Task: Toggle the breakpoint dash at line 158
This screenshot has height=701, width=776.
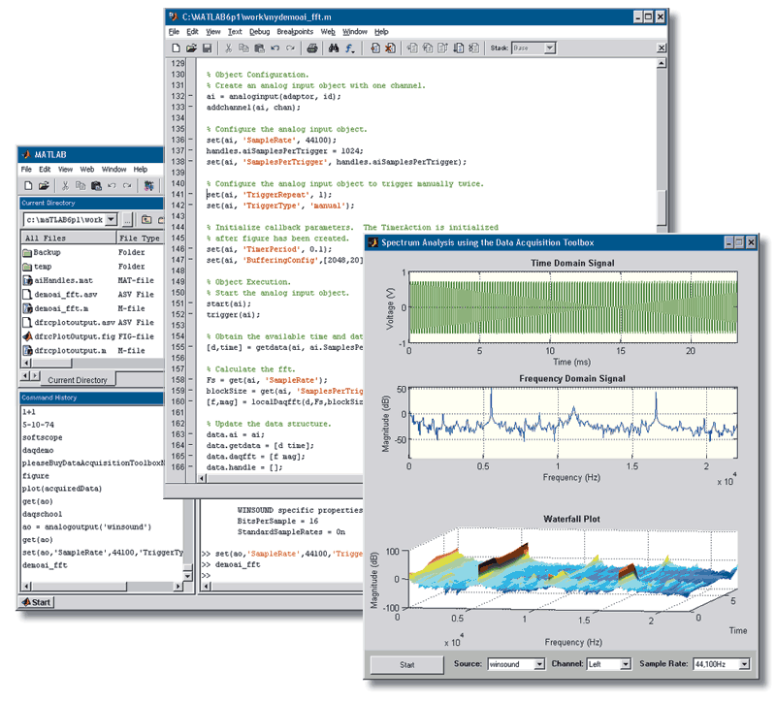Action: click(190, 380)
